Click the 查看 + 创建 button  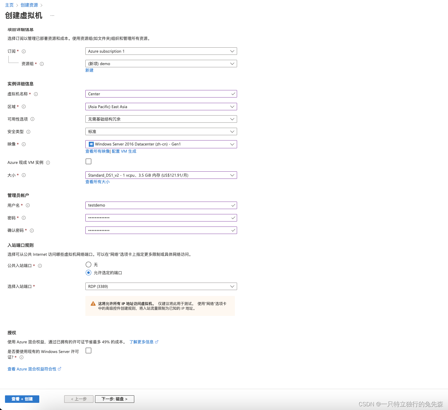pos(22,399)
